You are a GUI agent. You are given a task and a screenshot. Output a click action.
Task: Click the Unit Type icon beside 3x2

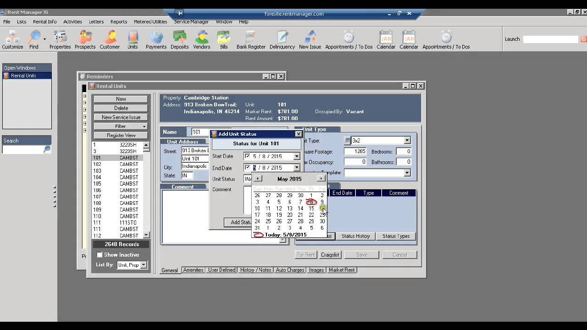[347, 141]
